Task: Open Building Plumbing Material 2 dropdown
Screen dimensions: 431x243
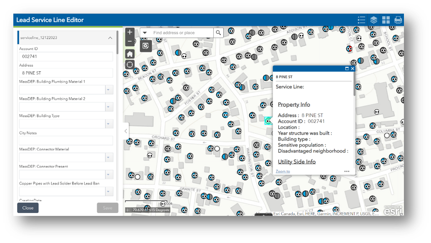Action: click(109, 107)
